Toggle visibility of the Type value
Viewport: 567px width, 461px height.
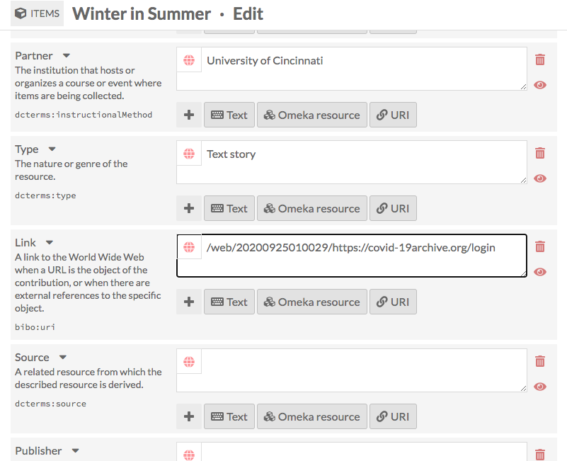coord(540,178)
